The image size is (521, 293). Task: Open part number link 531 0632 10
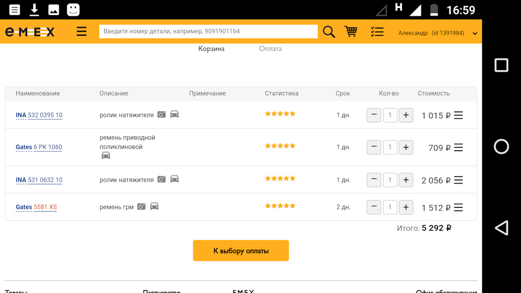[45, 180]
